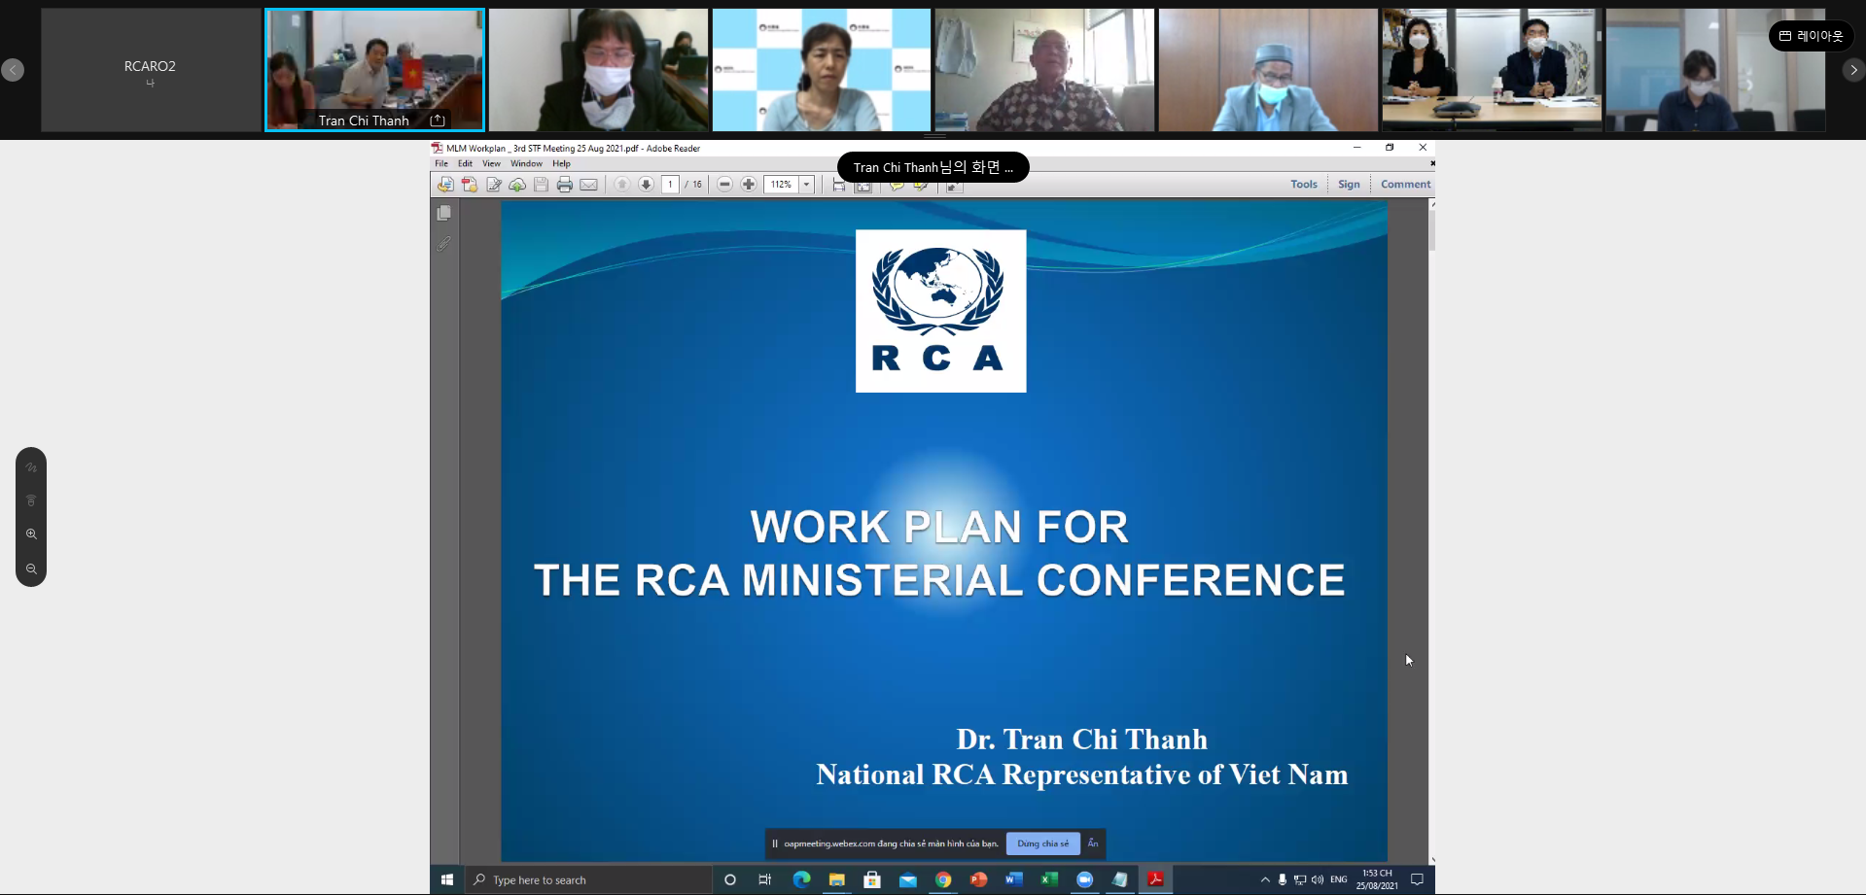Click the page number field showing 1
The width and height of the screenshot is (1866, 895).
[670, 185]
